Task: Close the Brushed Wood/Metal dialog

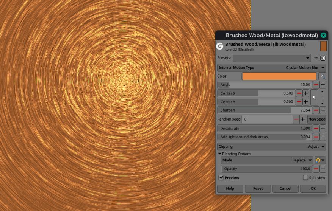Action: [x=323, y=35]
